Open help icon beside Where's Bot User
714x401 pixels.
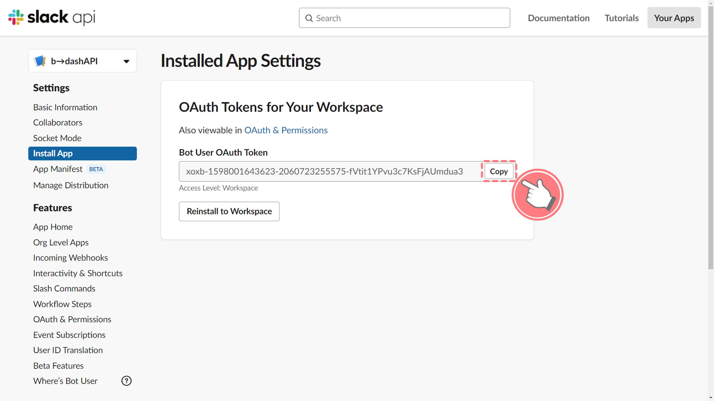pyautogui.click(x=126, y=381)
